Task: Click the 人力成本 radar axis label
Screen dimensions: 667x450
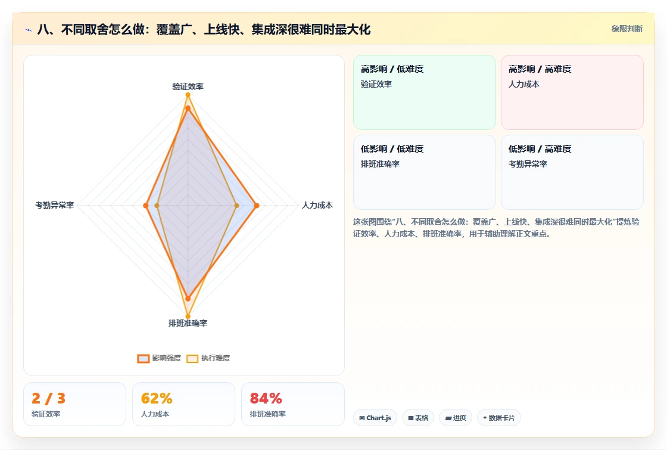Action: coord(317,205)
